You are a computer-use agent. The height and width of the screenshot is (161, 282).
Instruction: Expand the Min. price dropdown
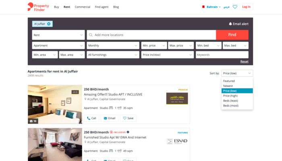coord(154,45)
